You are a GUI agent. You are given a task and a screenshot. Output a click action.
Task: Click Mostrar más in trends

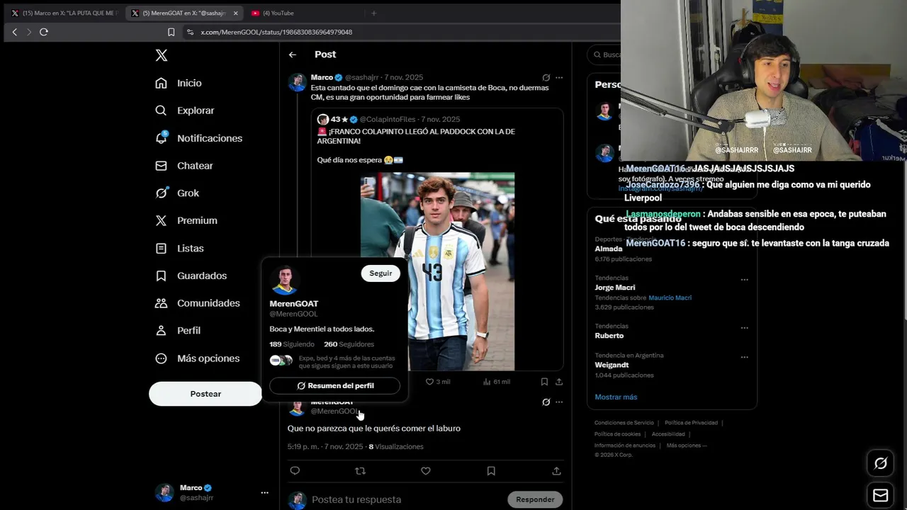616,397
